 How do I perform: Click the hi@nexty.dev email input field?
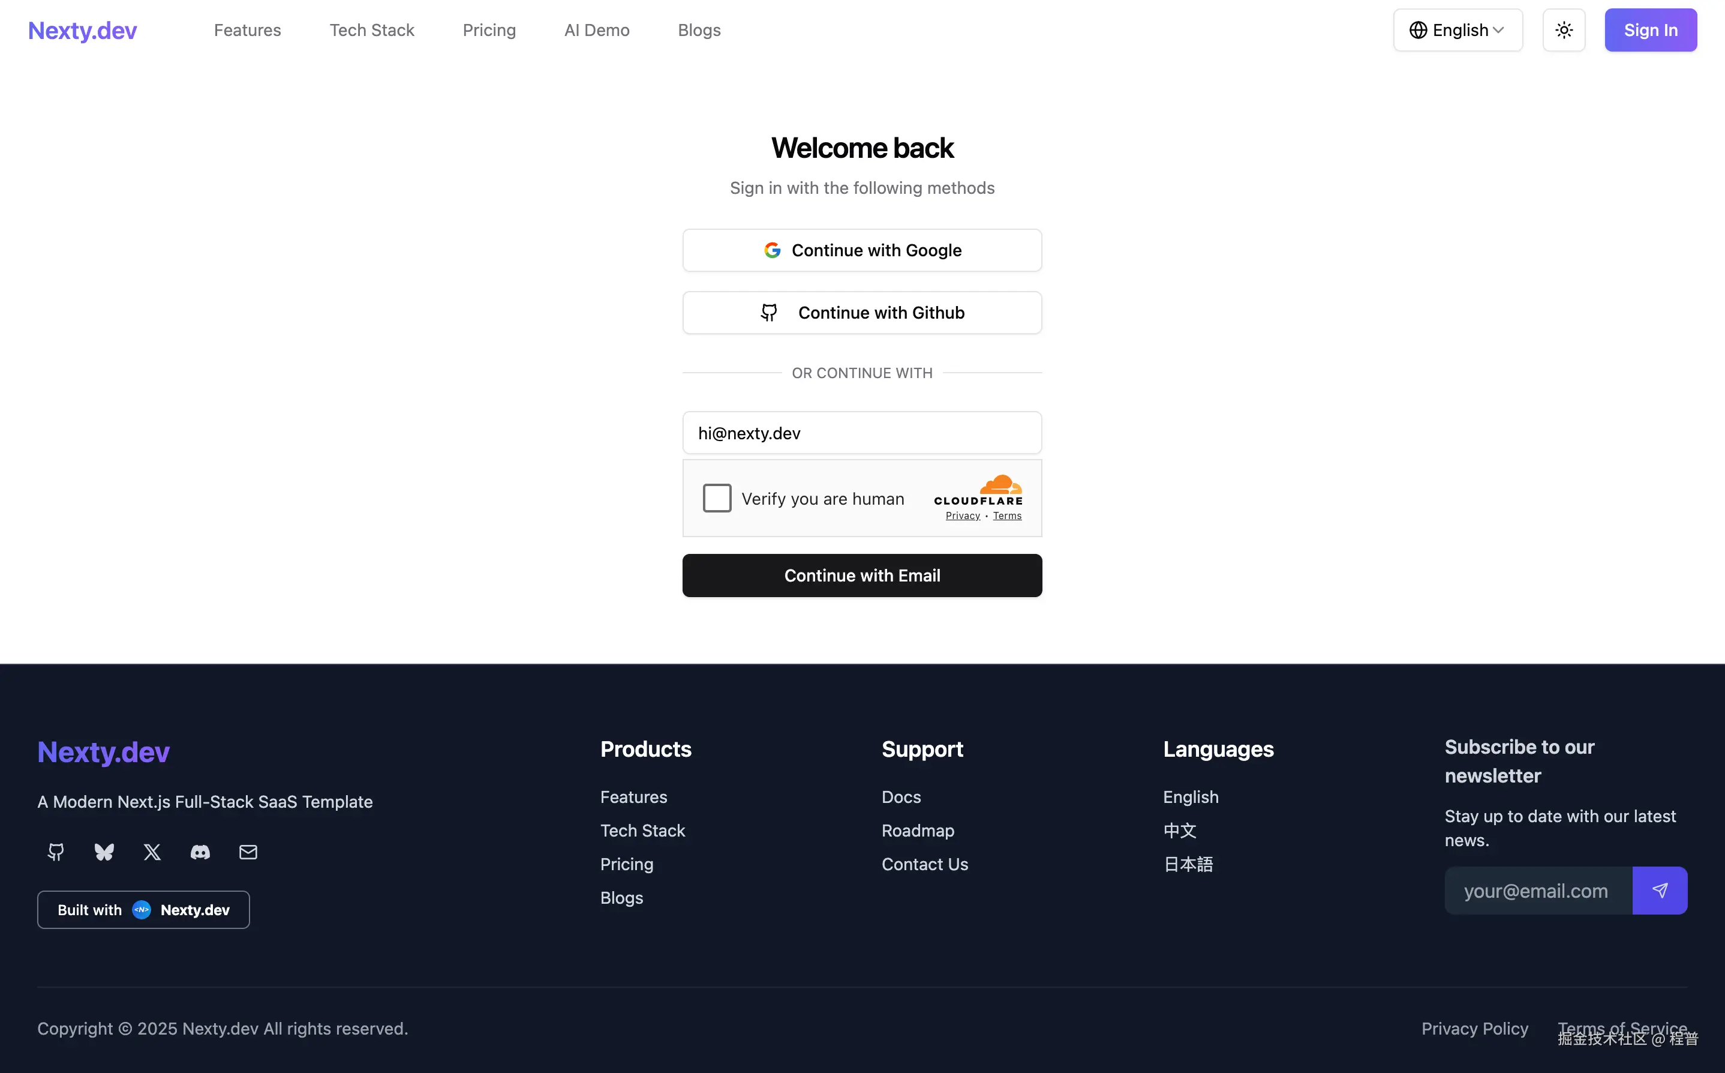(862, 433)
